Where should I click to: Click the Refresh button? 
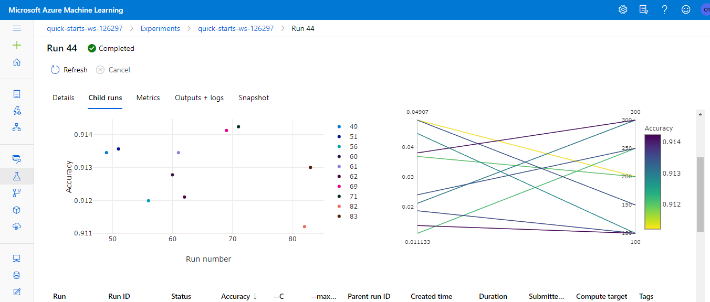[69, 70]
